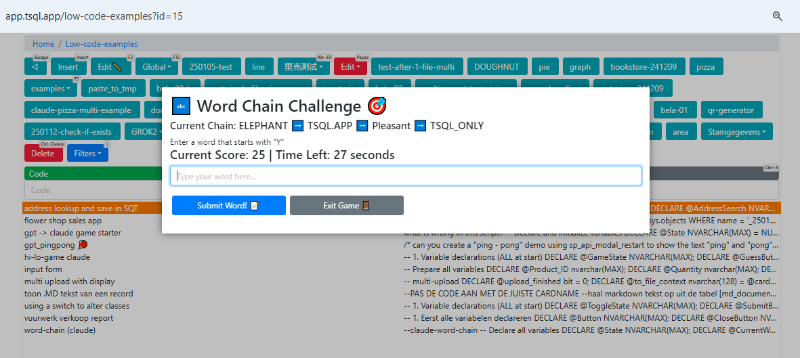The width and height of the screenshot is (800, 358).
Task: Click the green Code column header
Action: click(93, 173)
